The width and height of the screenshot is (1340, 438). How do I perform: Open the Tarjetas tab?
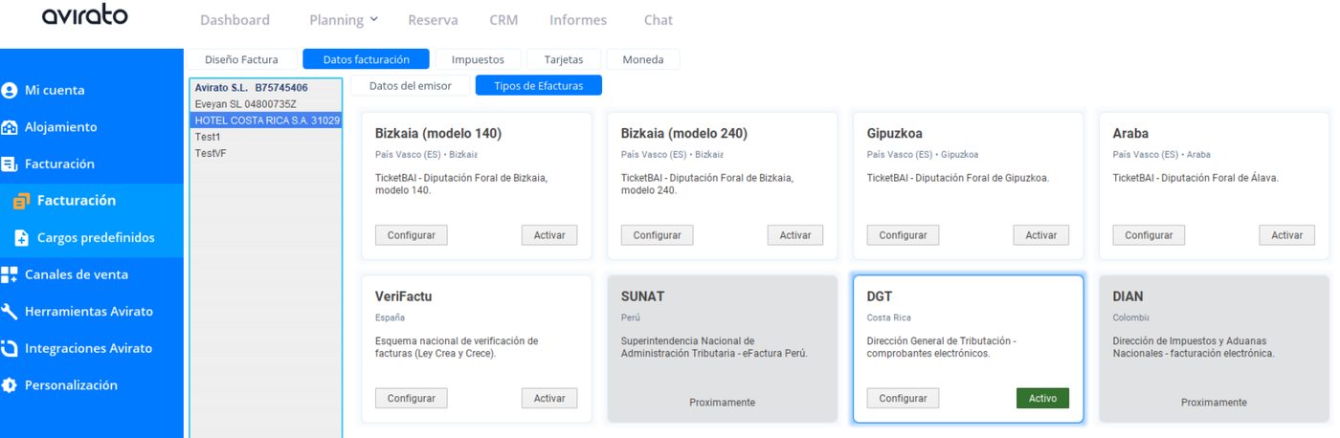(x=563, y=59)
